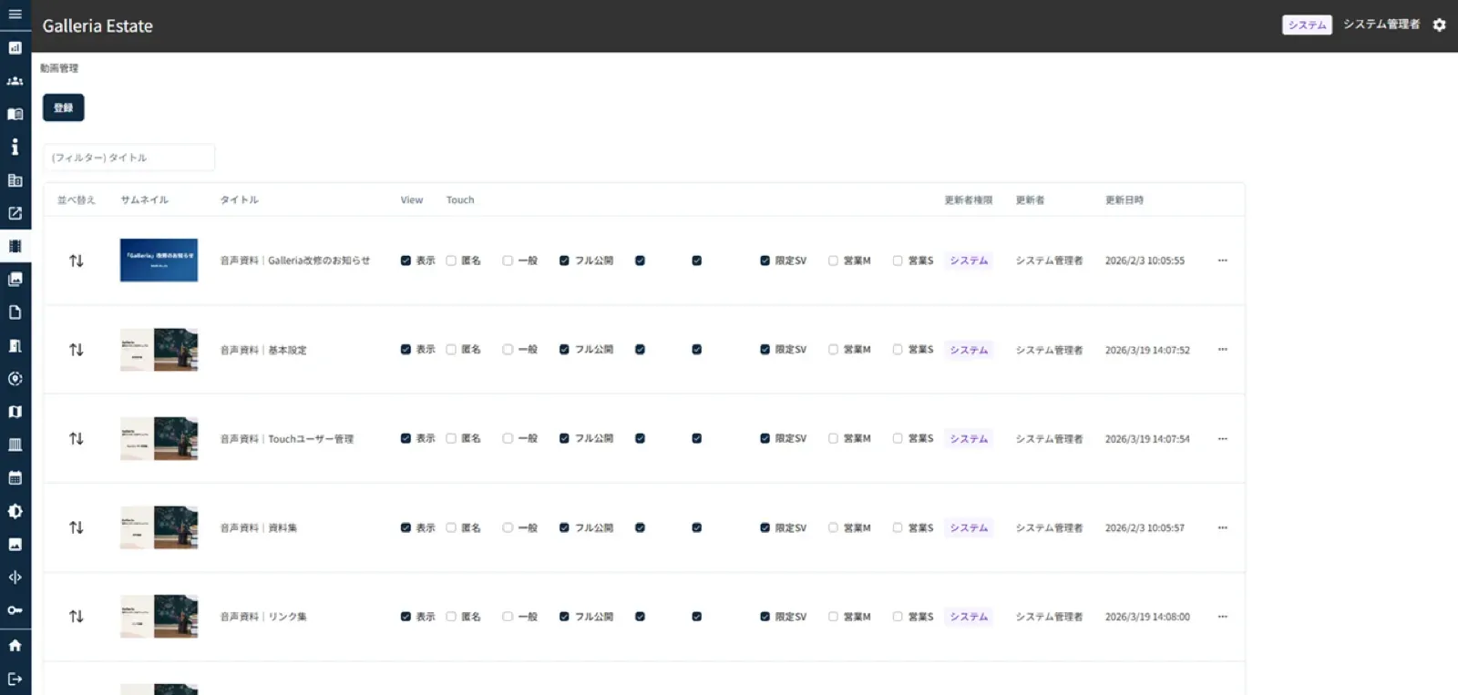The height and width of the screenshot is (695, 1458).
Task: Uncheck 表示 in 資料集 row
Action: pyautogui.click(x=406, y=527)
